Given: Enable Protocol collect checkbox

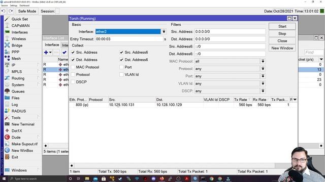Looking at the screenshot, I should (73, 75).
